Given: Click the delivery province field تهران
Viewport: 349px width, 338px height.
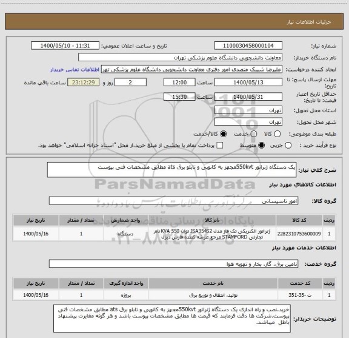Looking at the screenshot, I should (248, 110).
